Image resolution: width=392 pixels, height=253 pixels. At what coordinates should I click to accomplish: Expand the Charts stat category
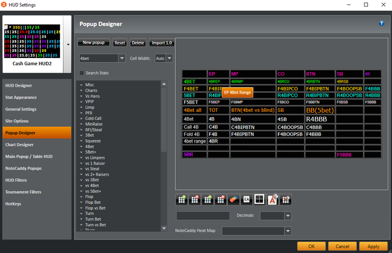coord(82,90)
